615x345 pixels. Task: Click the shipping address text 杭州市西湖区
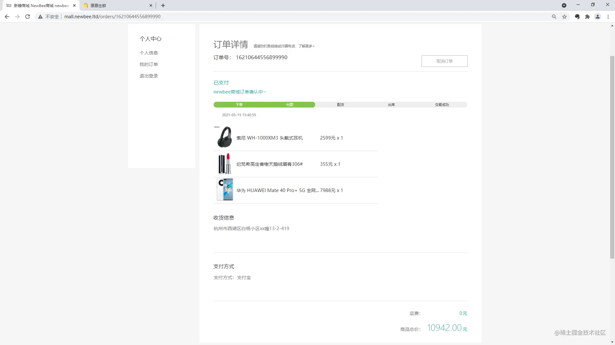(x=251, y=229)
